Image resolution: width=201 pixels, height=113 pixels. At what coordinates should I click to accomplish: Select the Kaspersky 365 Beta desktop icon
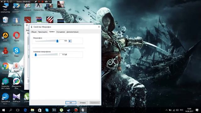coord(5,83)
